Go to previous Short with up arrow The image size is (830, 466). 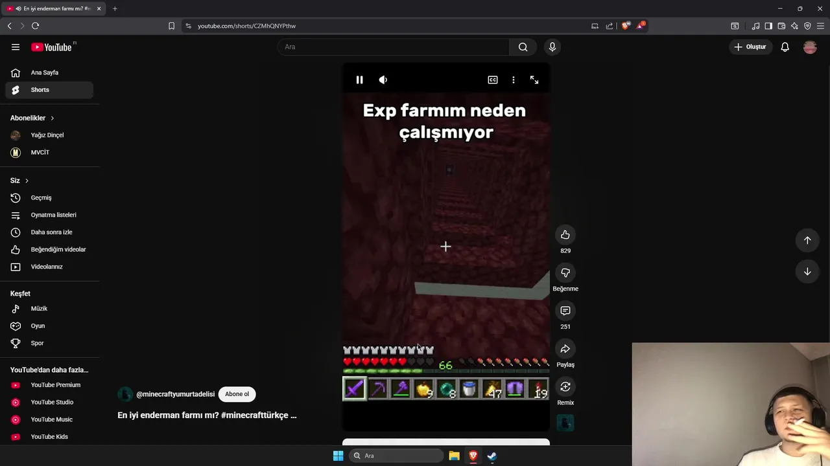[x=807, y=240]
